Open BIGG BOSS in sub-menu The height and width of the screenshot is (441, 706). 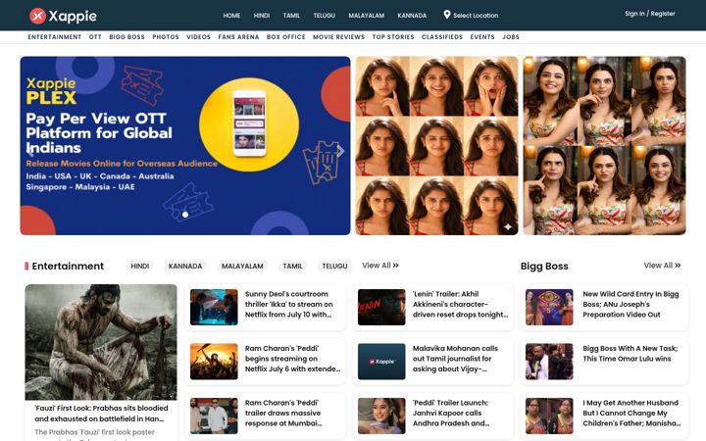click(126, 37)
